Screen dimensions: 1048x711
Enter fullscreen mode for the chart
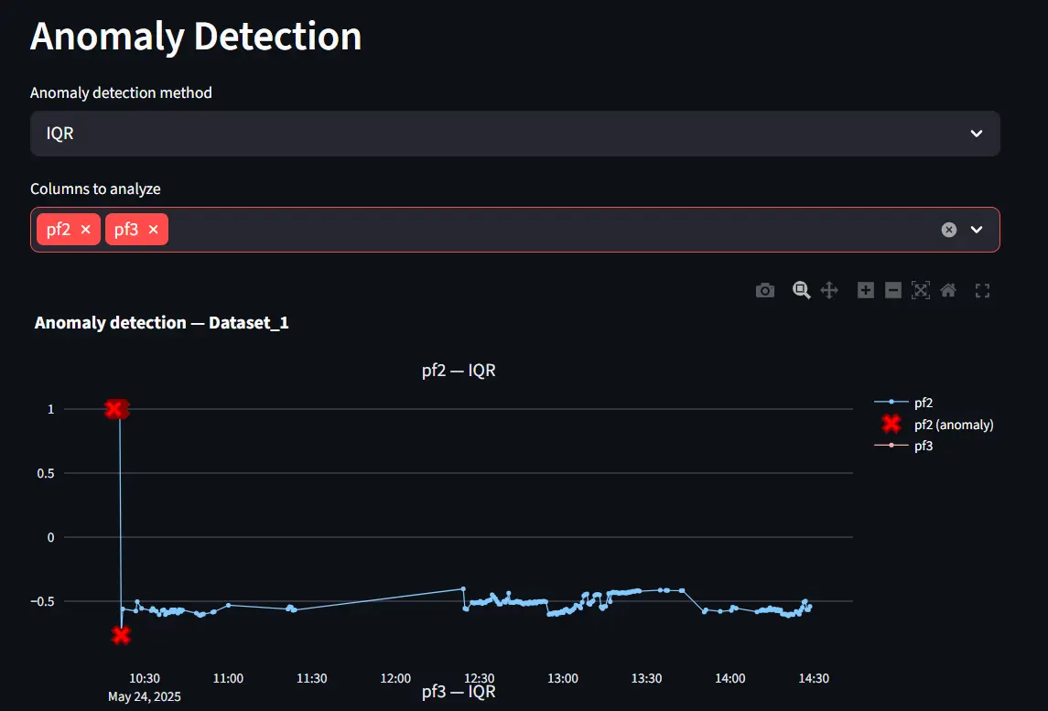(982, 290)
